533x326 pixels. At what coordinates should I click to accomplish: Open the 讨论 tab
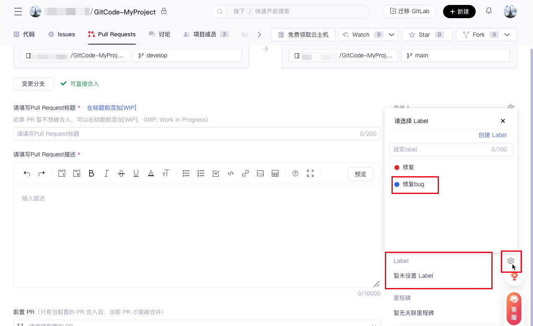click(x=160, y=34)
